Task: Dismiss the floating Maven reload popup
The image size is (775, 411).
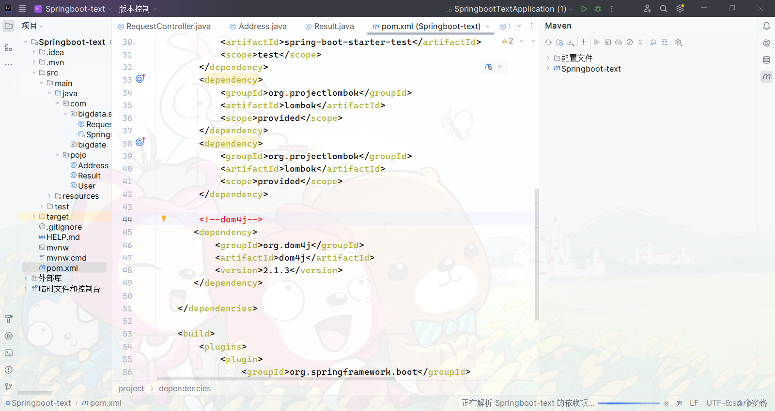Action: click(499, 67)
